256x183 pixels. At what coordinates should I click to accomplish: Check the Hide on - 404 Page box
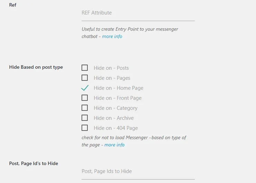85,128
